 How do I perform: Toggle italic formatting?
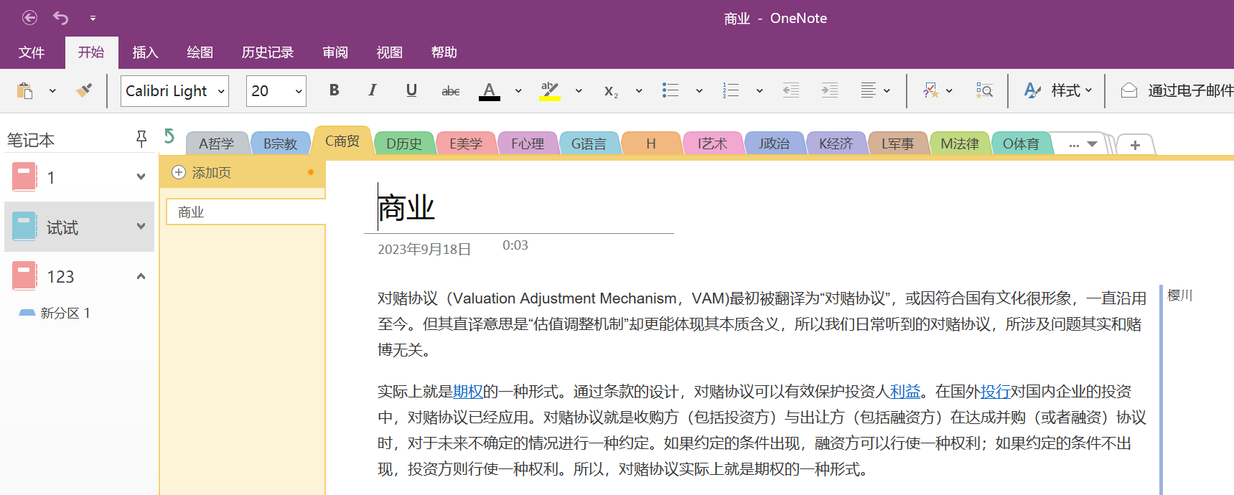tap(372, 90)
